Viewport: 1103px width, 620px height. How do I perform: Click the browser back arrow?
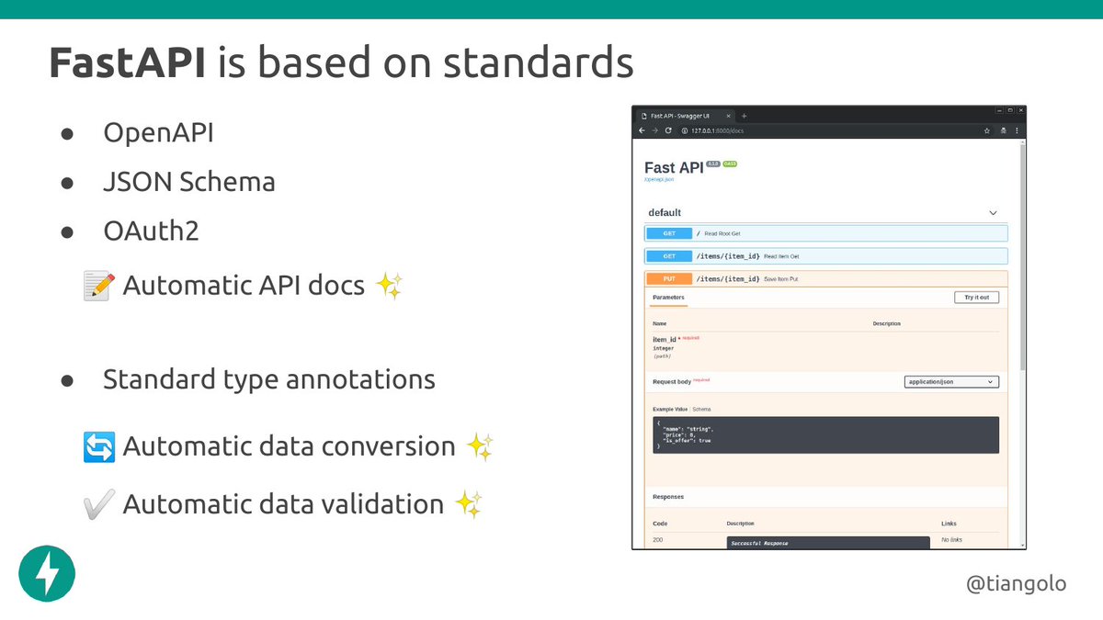[x=642, y=130]
